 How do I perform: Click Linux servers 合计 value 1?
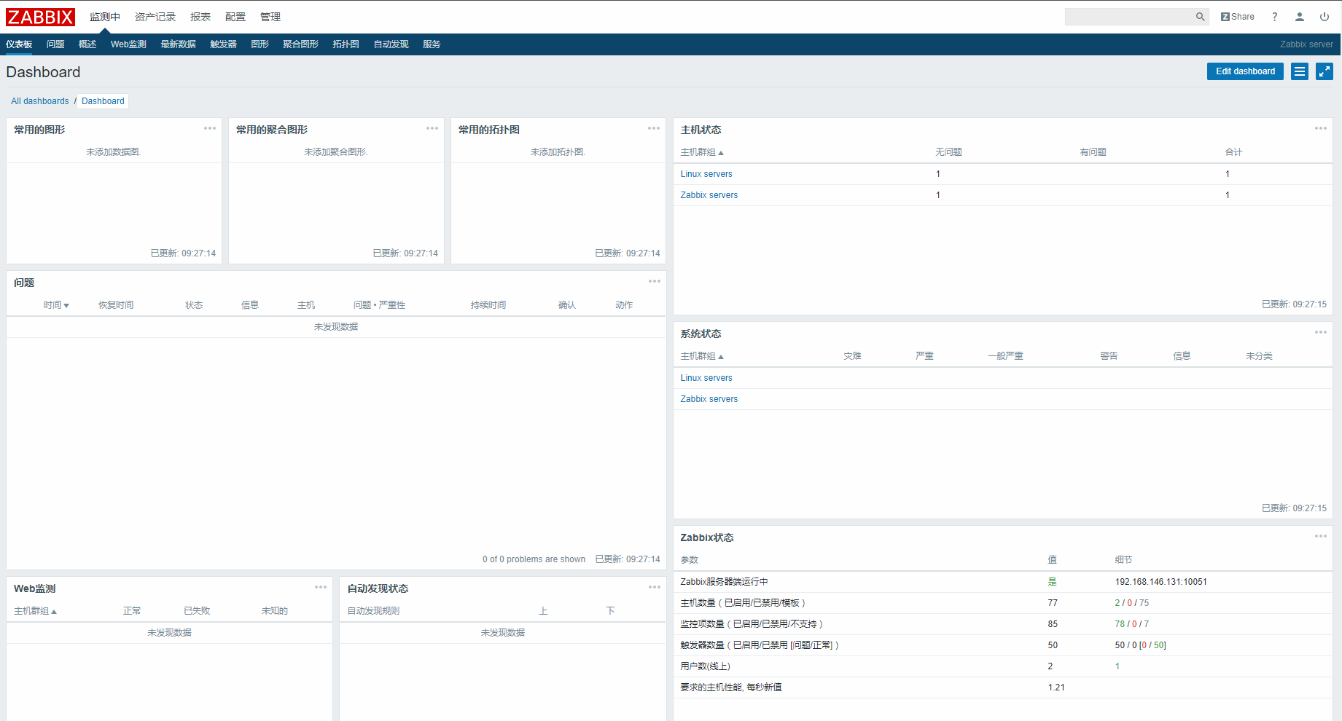1228,174
